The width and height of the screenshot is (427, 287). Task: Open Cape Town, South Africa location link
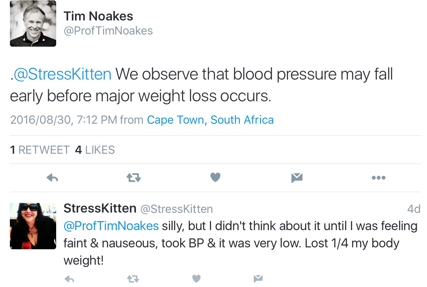coord(210,120)
